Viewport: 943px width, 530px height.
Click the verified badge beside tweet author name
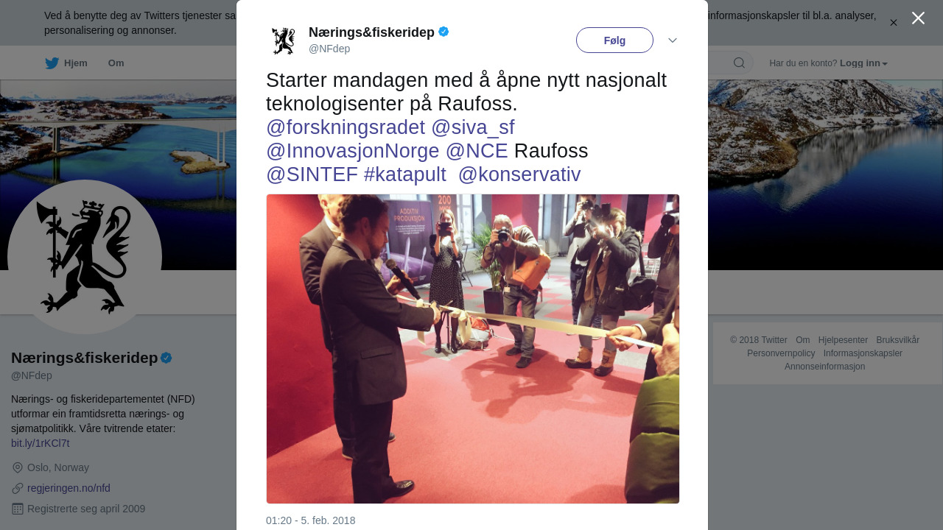click(444, 32)
